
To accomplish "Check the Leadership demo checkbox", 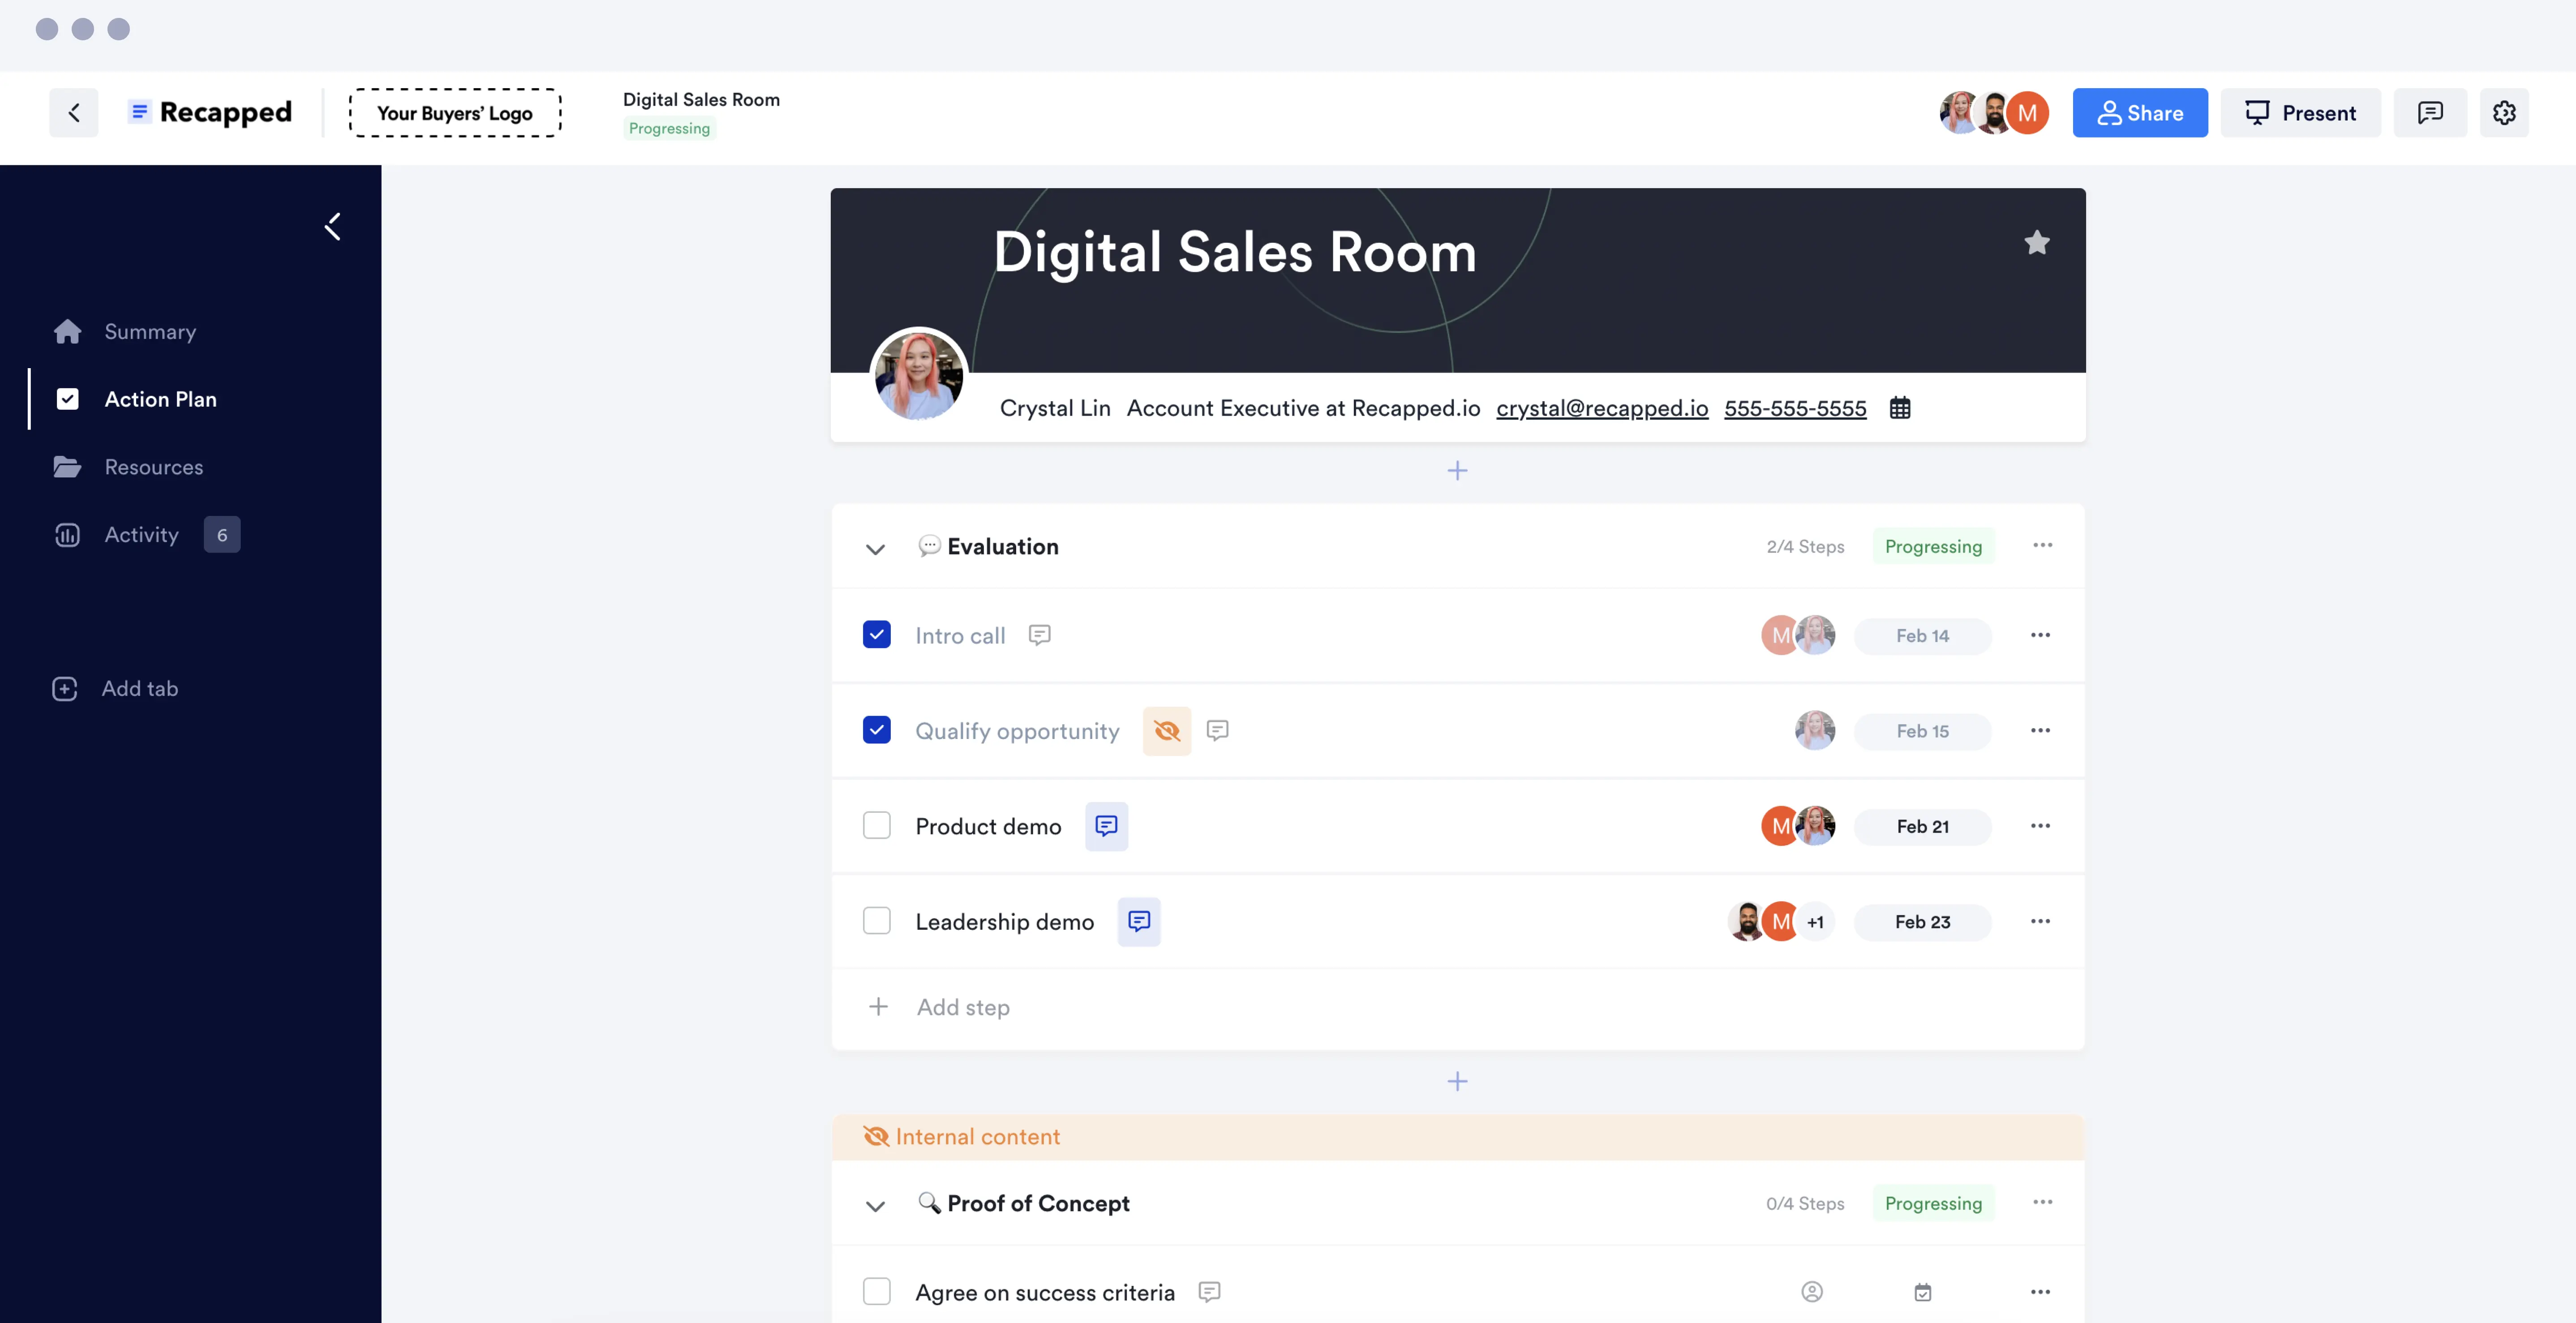I will [877, 921].
